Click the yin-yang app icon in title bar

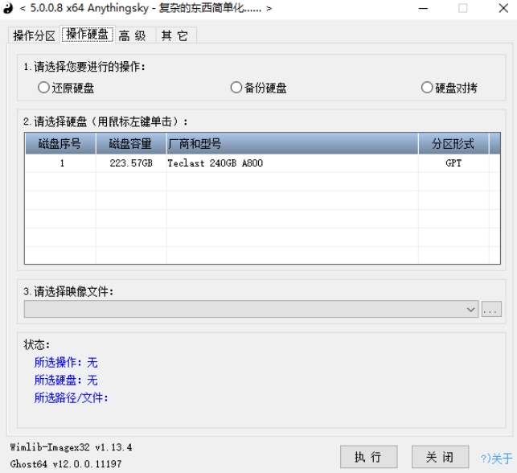click(8, 8)
